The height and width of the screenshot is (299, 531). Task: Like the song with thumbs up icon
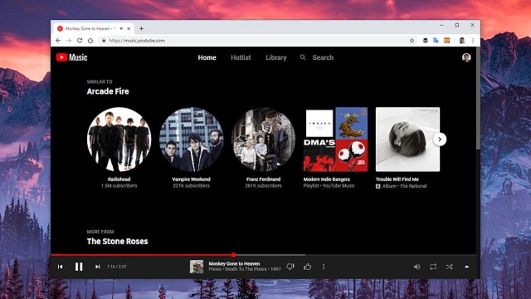coord(308,267)
